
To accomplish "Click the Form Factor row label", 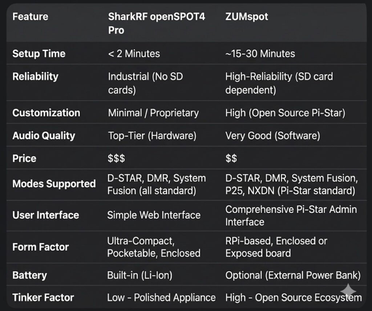I will click(x=40, y=247).
